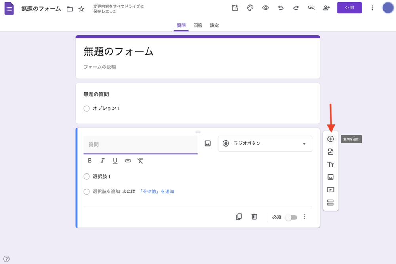Delete the question with the trash icon
Screen dimensions: 396x264
254,217
